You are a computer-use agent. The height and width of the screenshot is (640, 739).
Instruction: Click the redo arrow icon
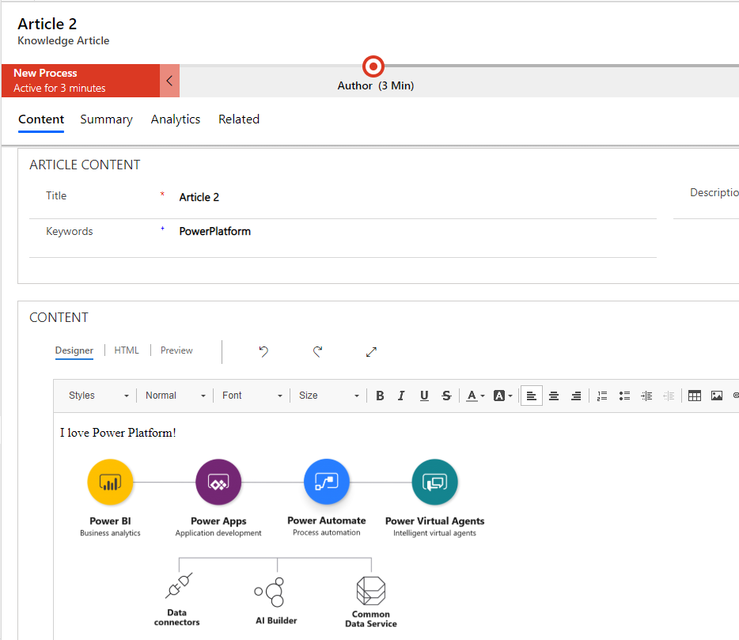pos(317,352)
